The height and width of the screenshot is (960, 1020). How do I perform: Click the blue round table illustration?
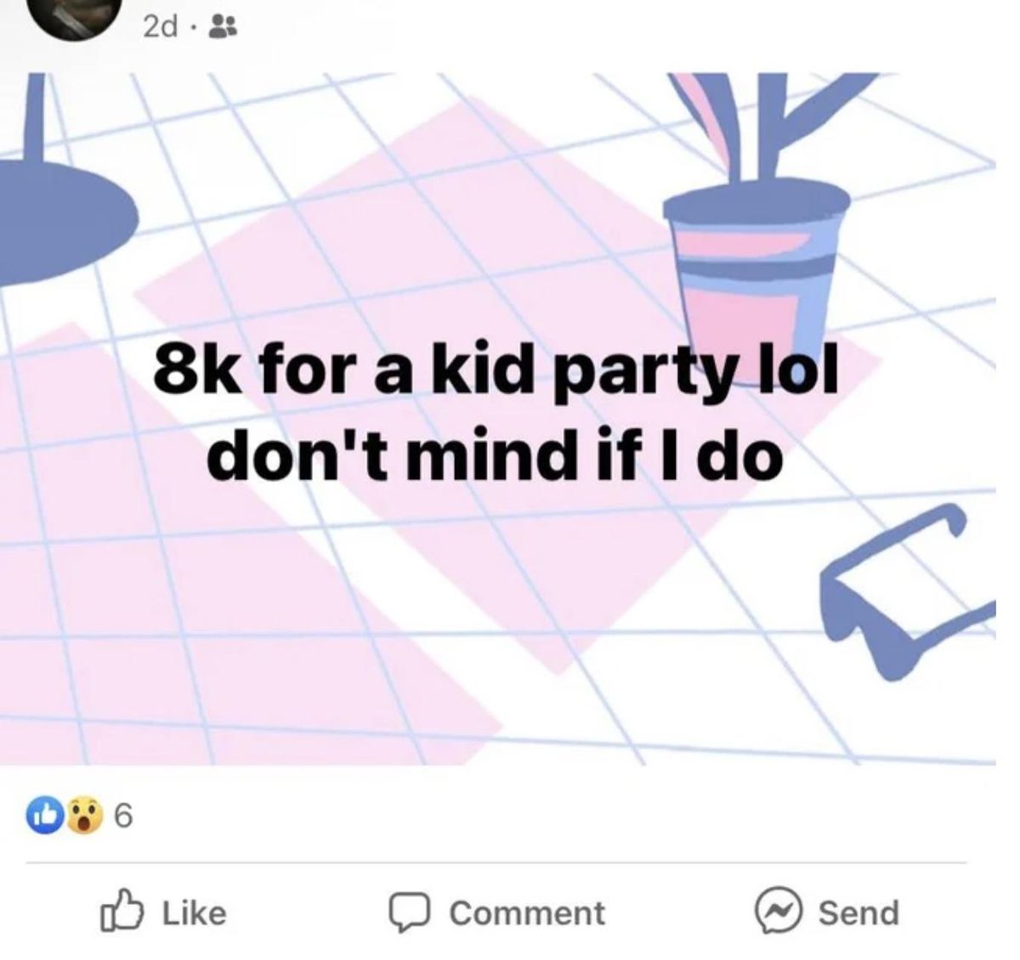coord(61,187)
